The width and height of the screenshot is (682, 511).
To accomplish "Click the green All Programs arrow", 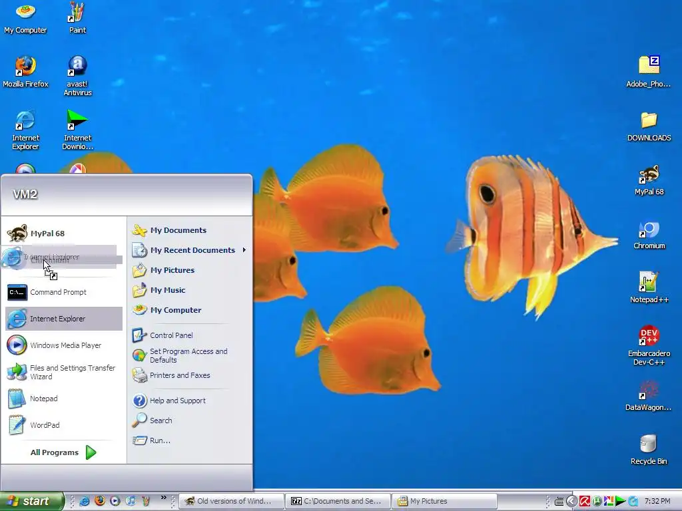I will point(91,452).
